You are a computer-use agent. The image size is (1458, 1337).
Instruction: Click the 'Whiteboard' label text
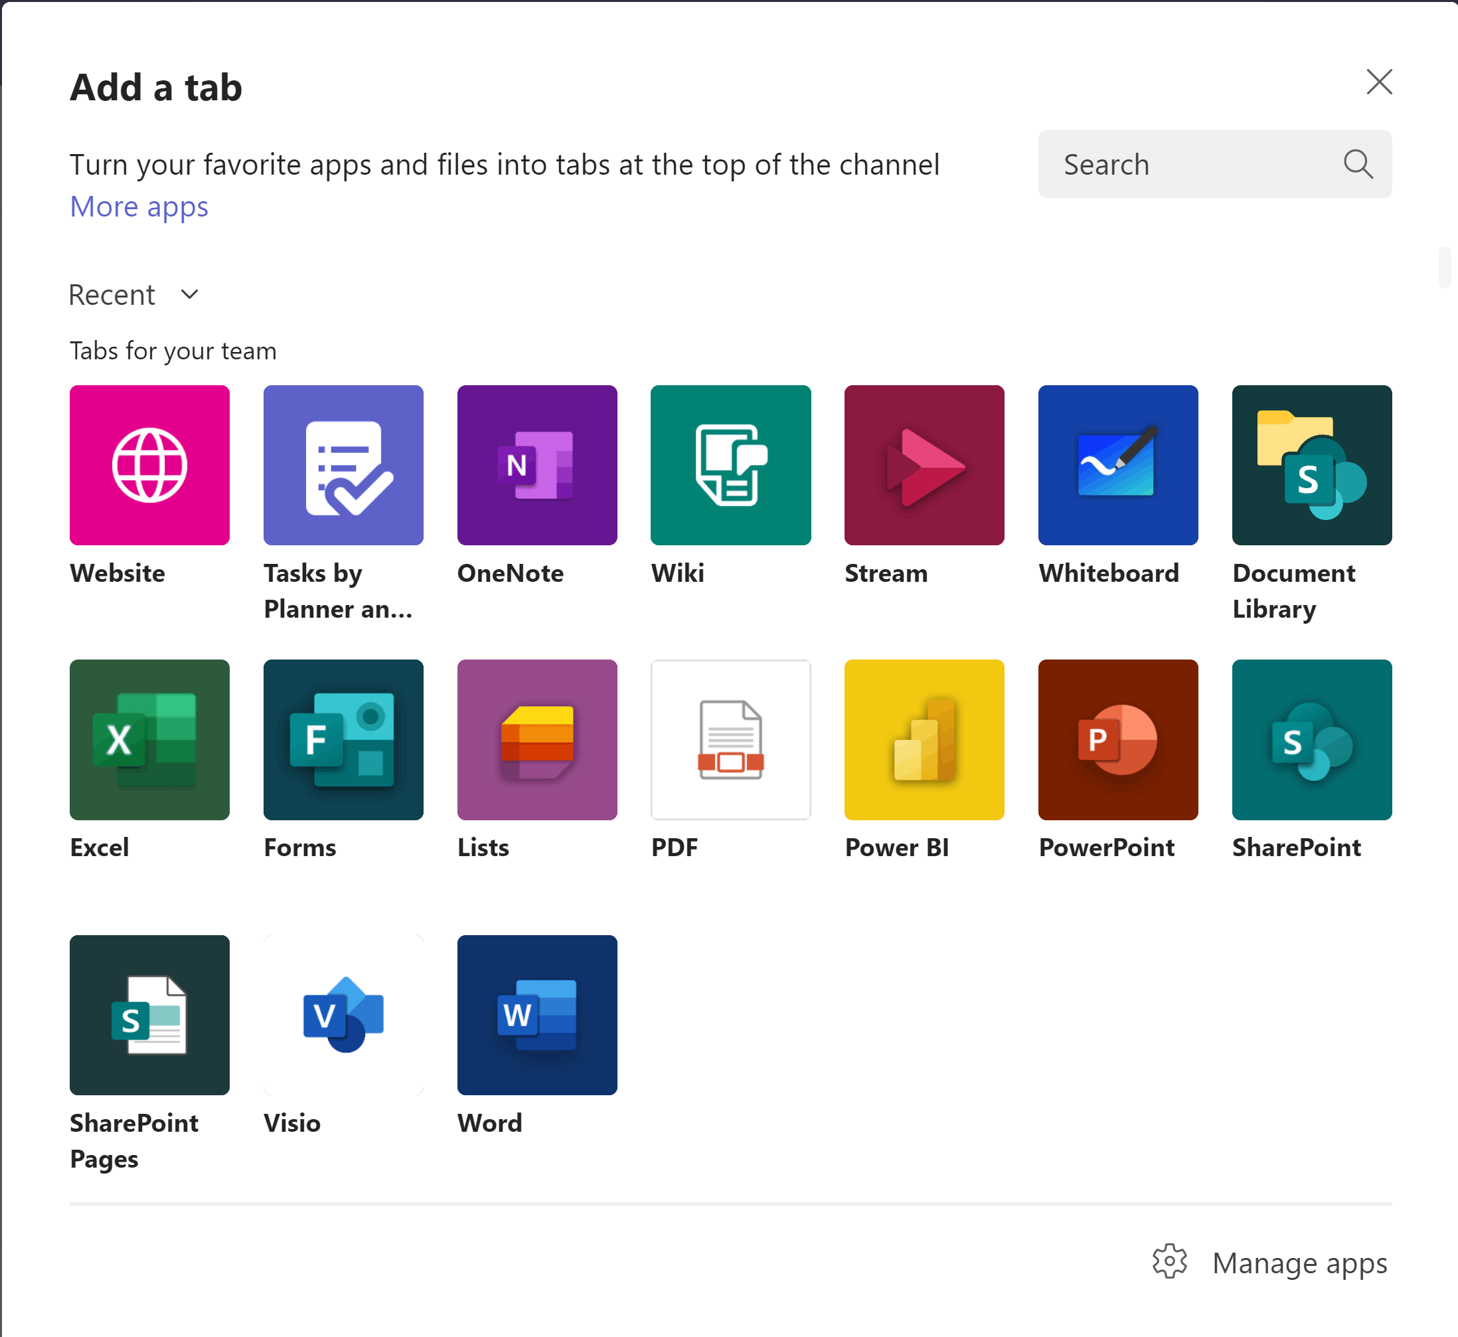click(1109, 573)
